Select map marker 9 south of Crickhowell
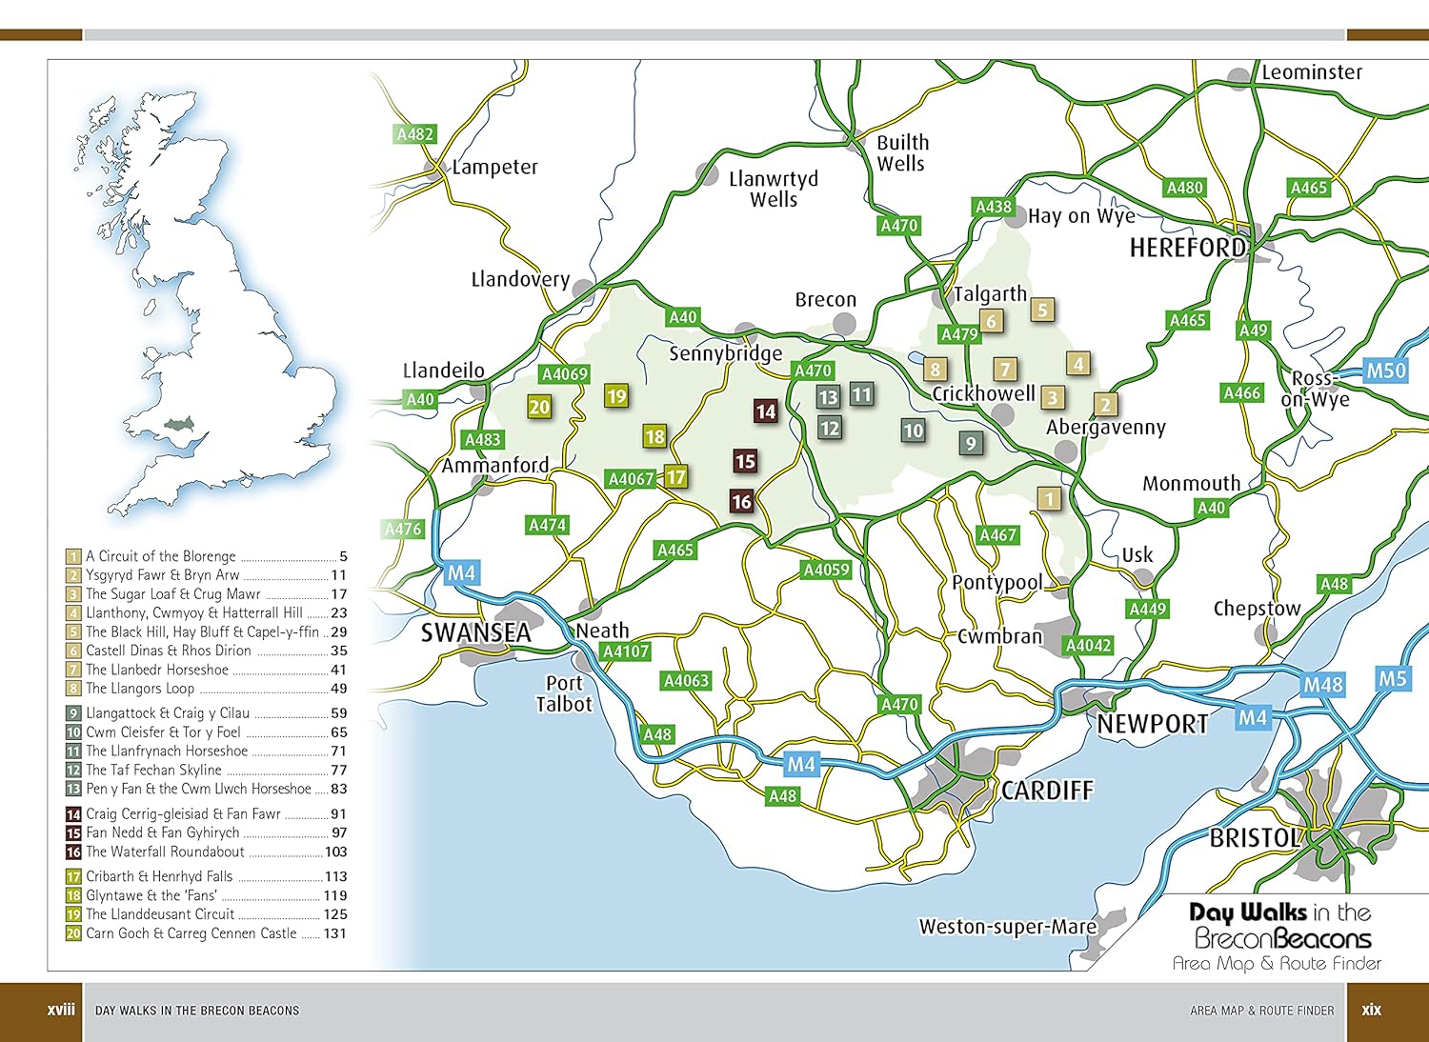Image resolution: width=1429 pixels, height=1042 pixels. pos(971,443)
